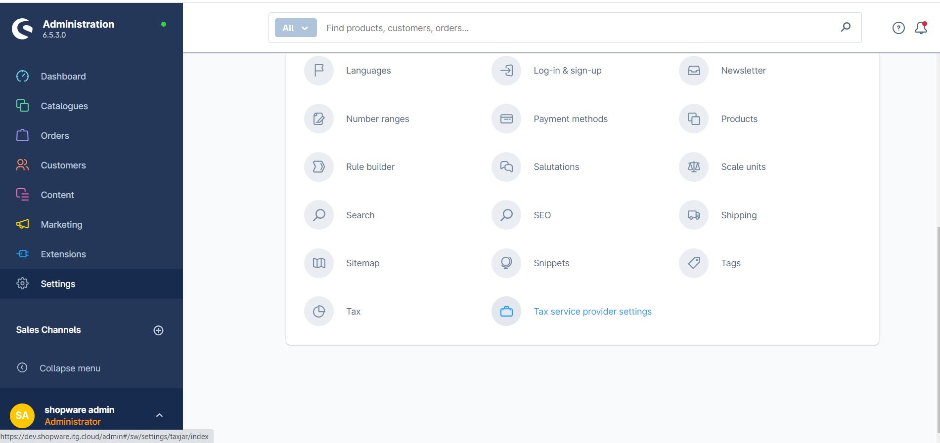Click the Salutations label

pyautogui.click(x=556, y=167)
